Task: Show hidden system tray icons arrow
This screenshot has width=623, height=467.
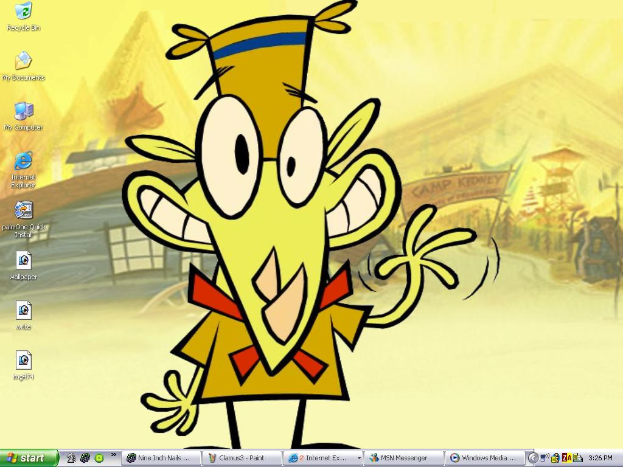Action: pyautogui.click(x=533, y=458)
